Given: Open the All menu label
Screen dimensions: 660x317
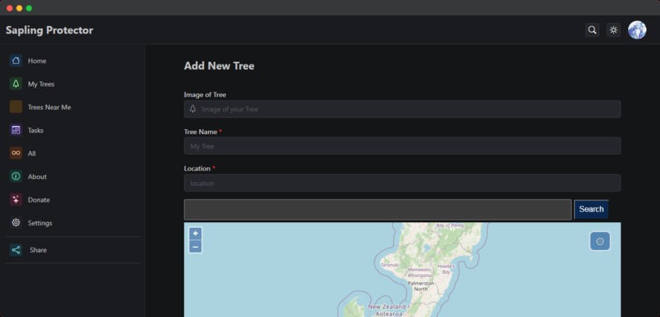Looking at the screenshot, I should click(x=32, y=154).
